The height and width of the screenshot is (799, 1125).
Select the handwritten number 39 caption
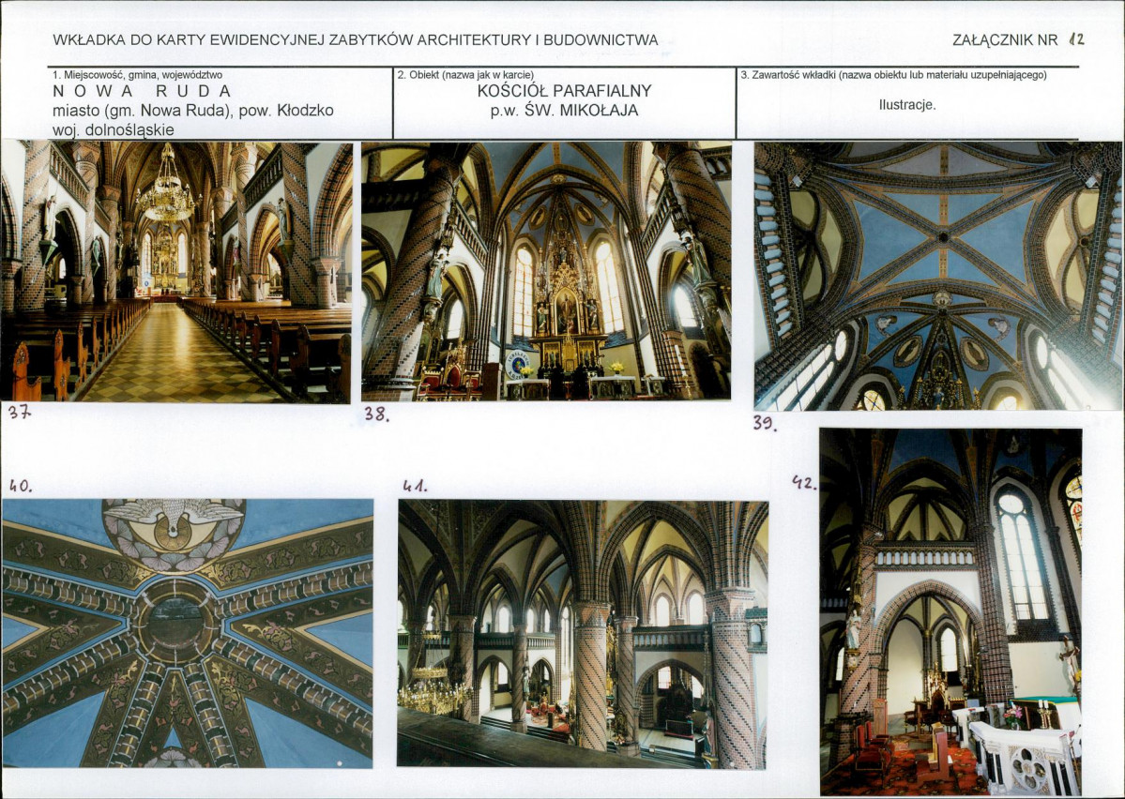(765, 423)
